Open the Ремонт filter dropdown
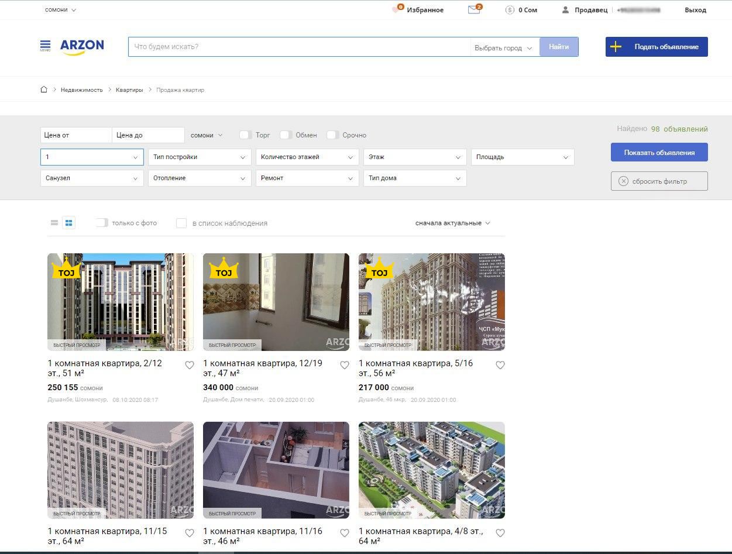 click(x=307, y=178)
